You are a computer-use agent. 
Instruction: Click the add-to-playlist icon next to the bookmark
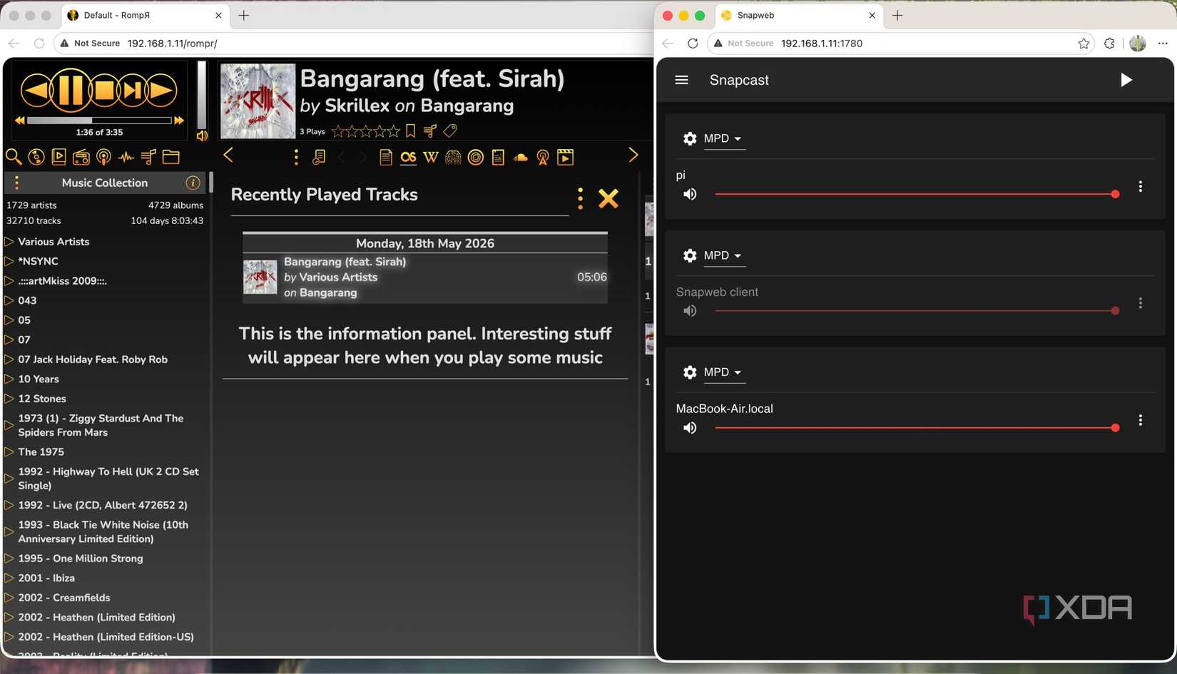click(430, 131)
